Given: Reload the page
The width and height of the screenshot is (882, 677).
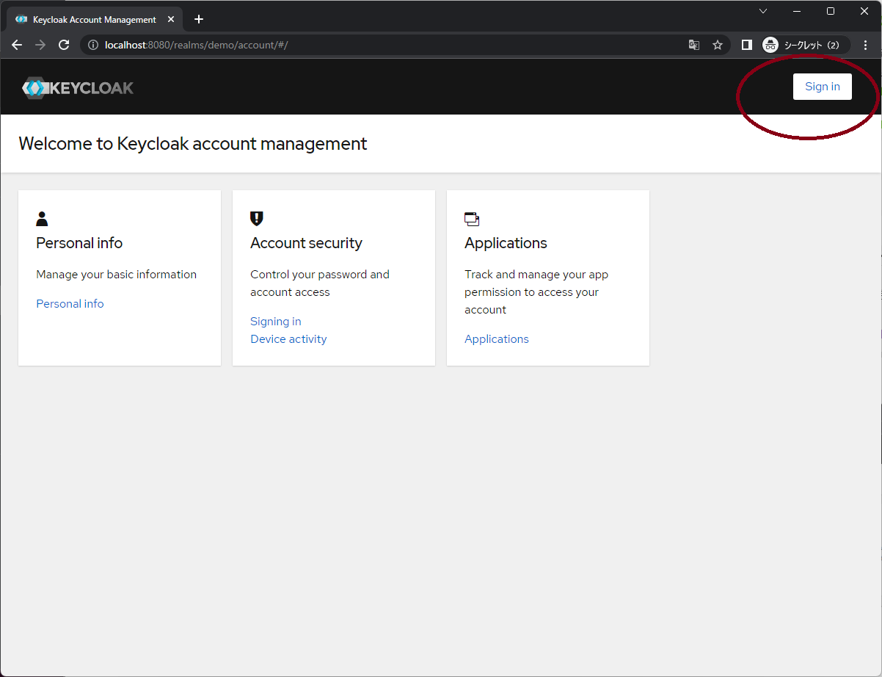Looking at the screenshot, I should (x=63, y=45).
